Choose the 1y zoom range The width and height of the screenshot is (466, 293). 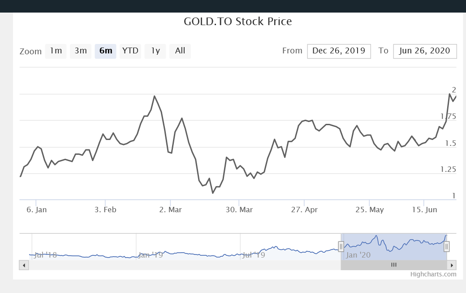click(155, 51)
